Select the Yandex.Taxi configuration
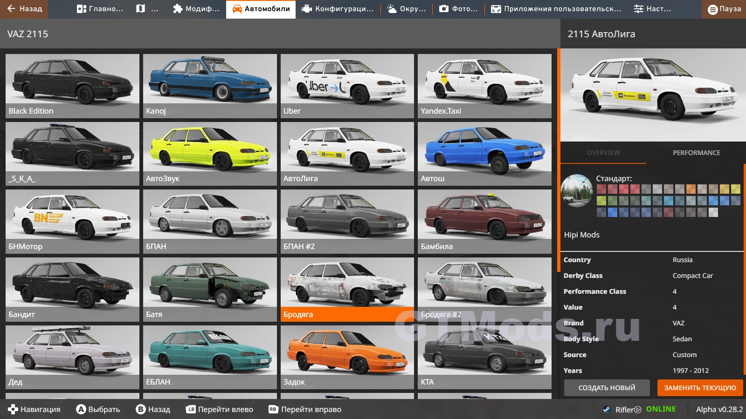Screen dimensions: 746x419 coord(484,86)
